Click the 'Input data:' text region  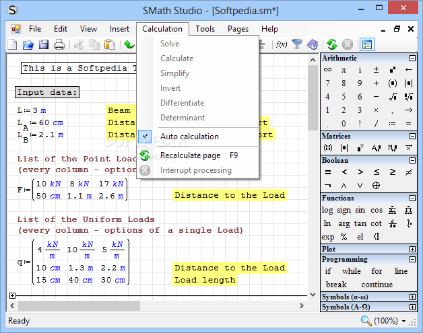[47, 92]
